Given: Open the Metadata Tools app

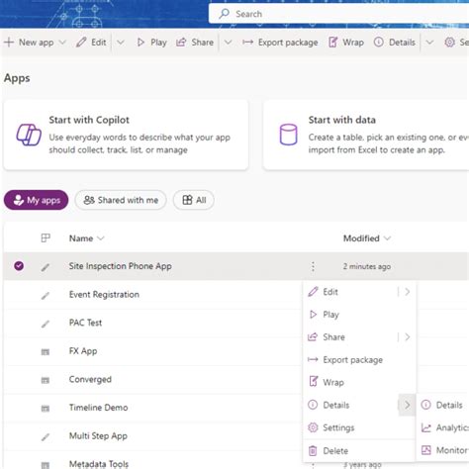Looking at the screenshot, I should tap(99, 464).
